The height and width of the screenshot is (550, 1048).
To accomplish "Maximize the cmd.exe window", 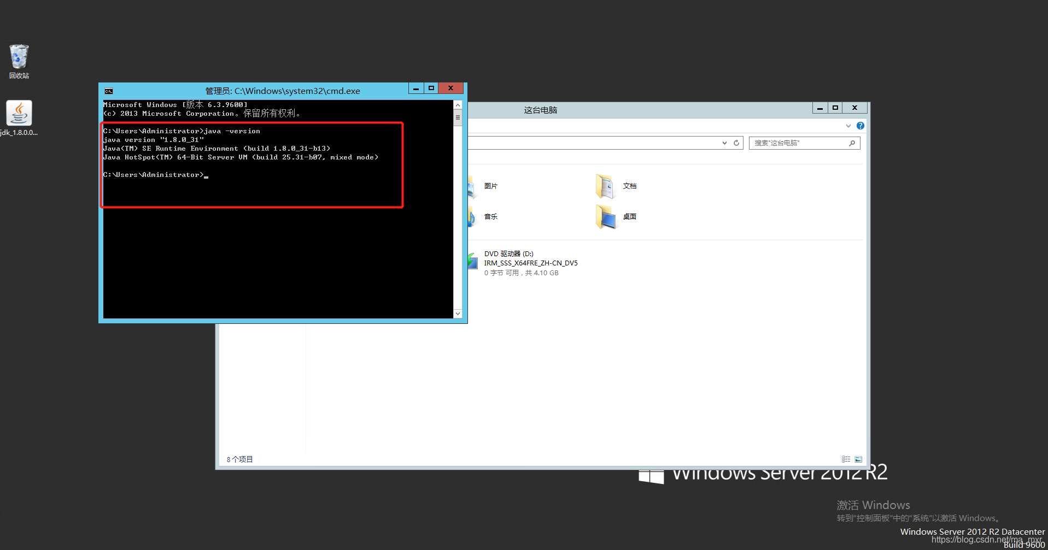I will pyautogui.click(x=431, y=88).
